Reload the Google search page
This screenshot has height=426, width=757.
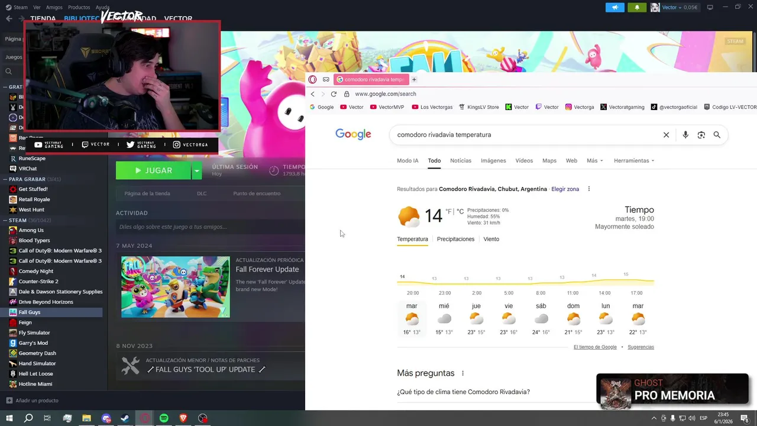click(334, 94)
